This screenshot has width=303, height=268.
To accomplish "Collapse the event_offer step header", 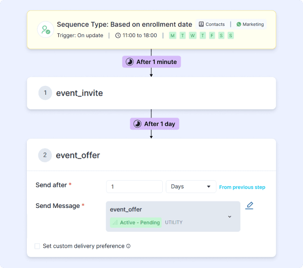I will tap(151, 155).
